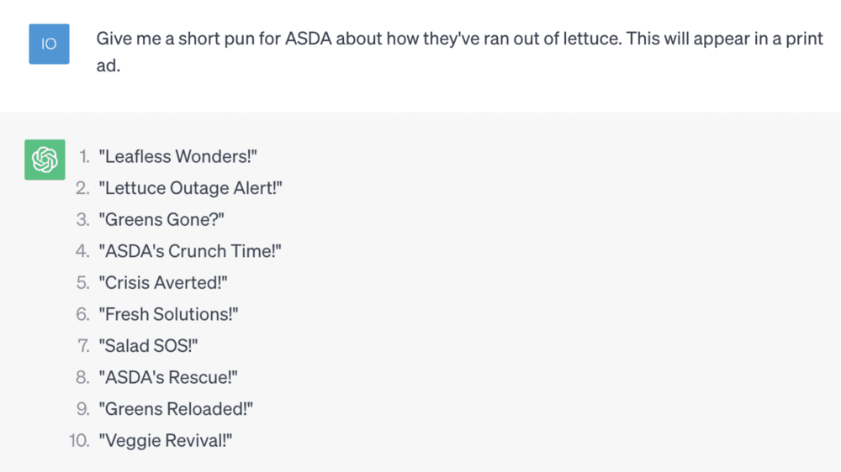Click the list number "5." marker

coord(82,283)
